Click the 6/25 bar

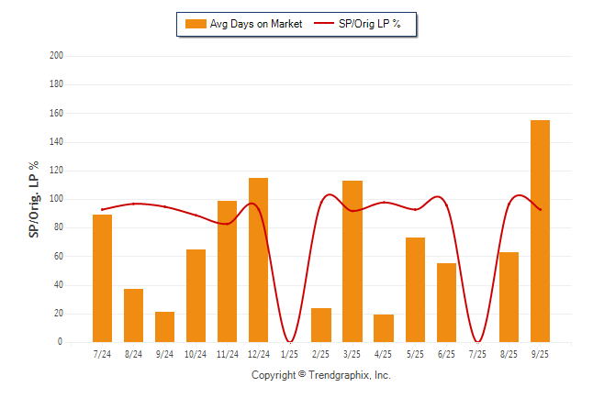click(x=446, y=303)
